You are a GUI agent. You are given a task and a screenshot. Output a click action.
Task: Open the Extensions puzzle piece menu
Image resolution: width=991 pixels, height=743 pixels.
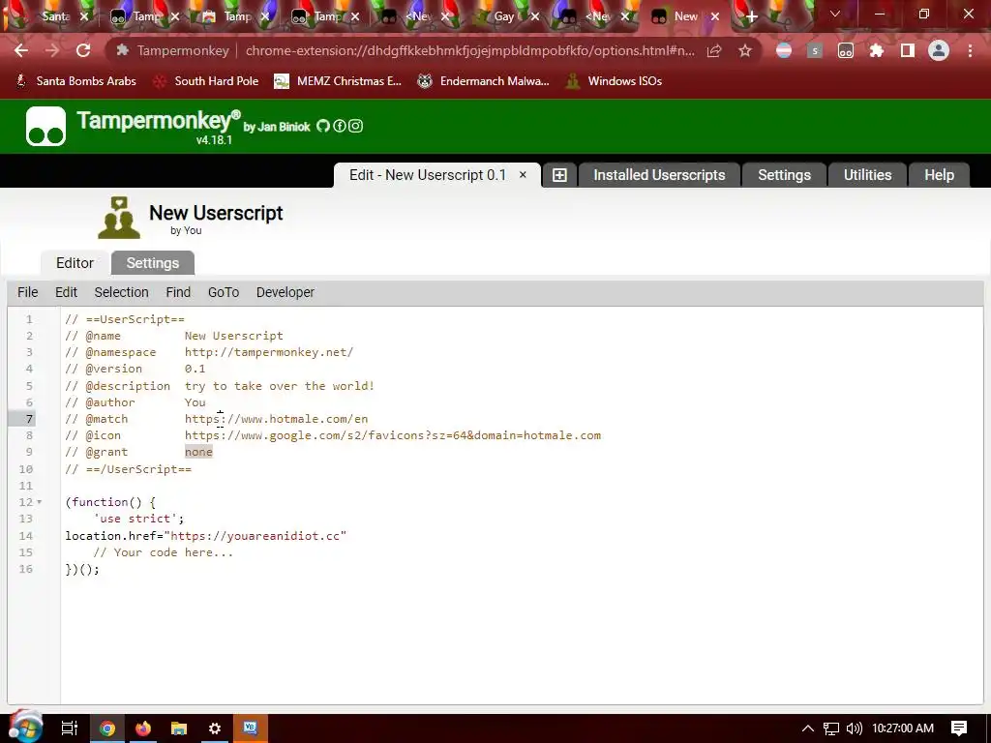coord(877,50)
